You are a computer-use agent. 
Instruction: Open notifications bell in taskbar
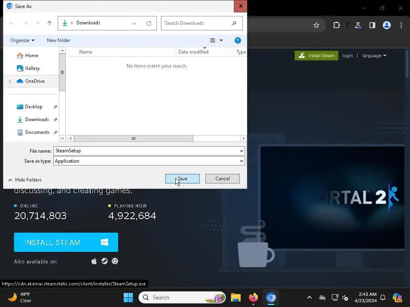[x=383, y=297]
